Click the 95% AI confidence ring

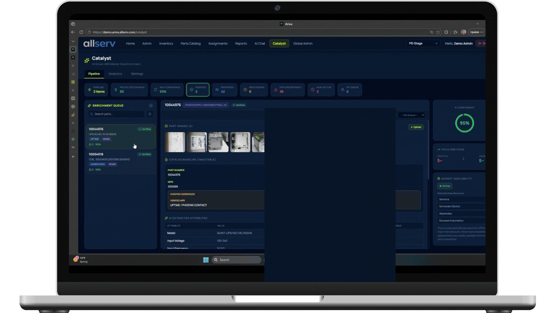pyautogui.click(x=464, y=123)
